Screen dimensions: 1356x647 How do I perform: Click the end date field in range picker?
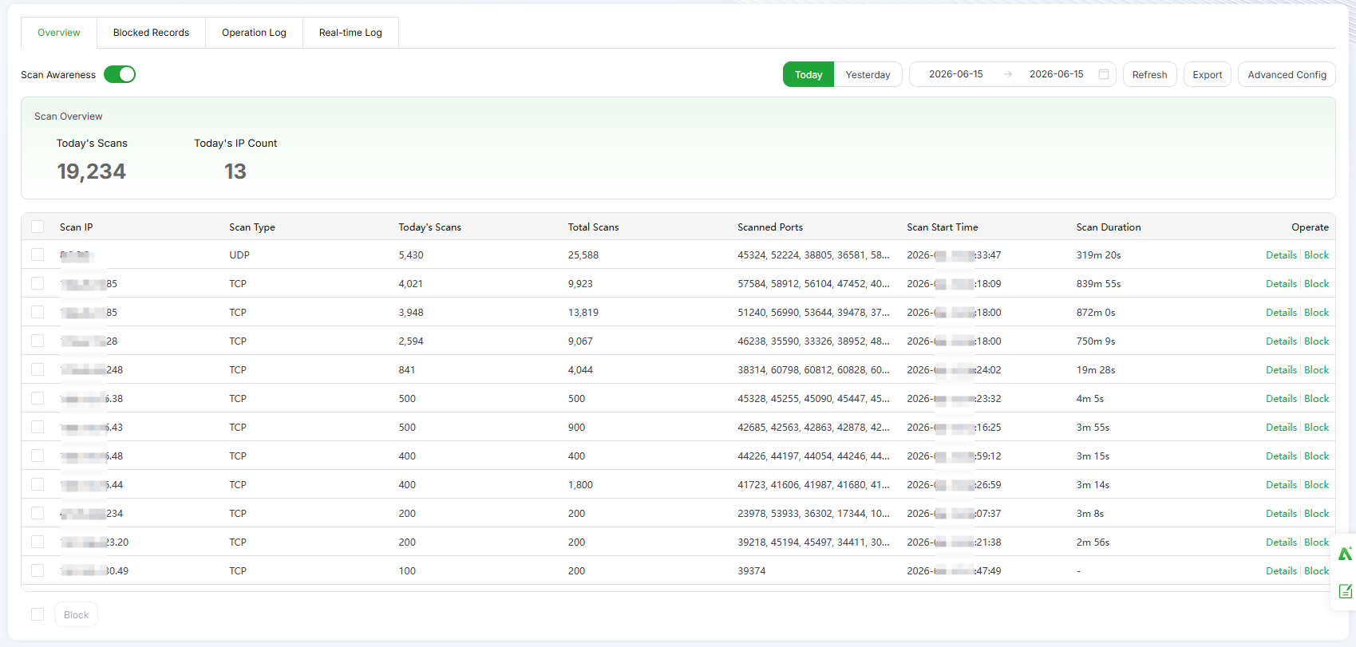[1056, 74]
